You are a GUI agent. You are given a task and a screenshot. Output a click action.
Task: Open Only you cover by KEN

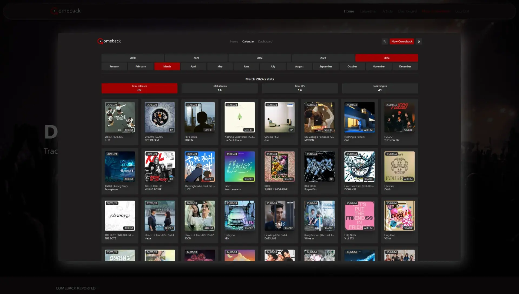(240, 215)
